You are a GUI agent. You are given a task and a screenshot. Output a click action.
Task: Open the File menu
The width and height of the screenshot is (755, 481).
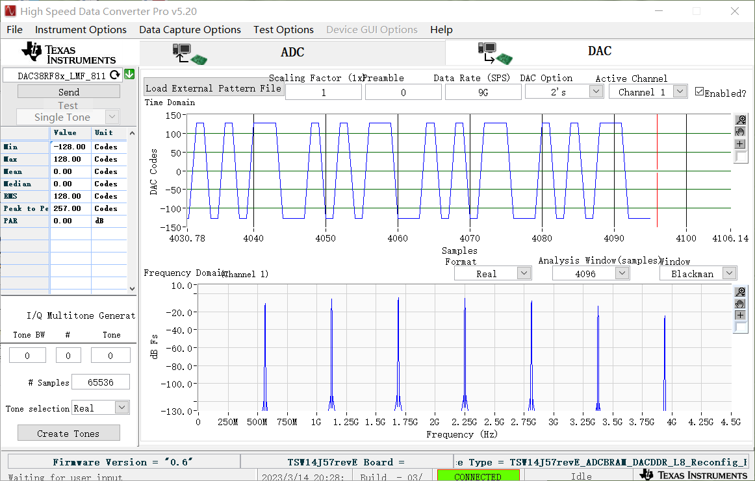(x=14, y=30)
